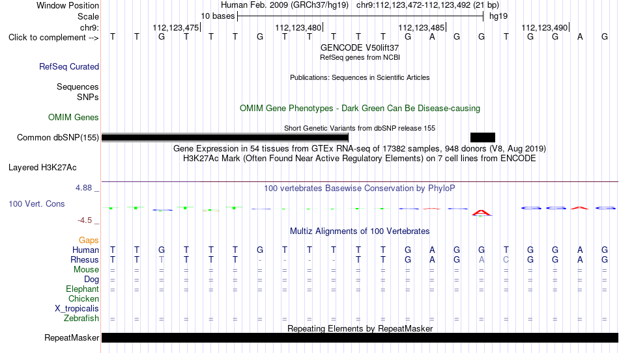Click the gray A base in Rhesus row

tap(482, 260)
